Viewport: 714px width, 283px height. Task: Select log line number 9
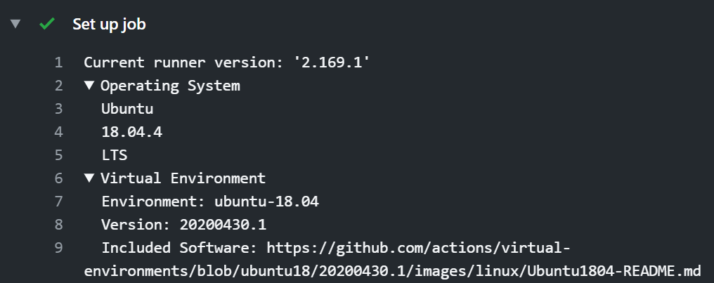tap(58, 248)
